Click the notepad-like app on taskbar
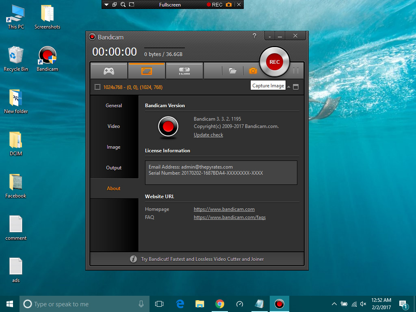The width and height of the screenshot is (416, 312). click(x=259, y=304)
